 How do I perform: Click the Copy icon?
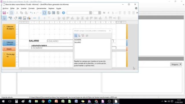21,13
